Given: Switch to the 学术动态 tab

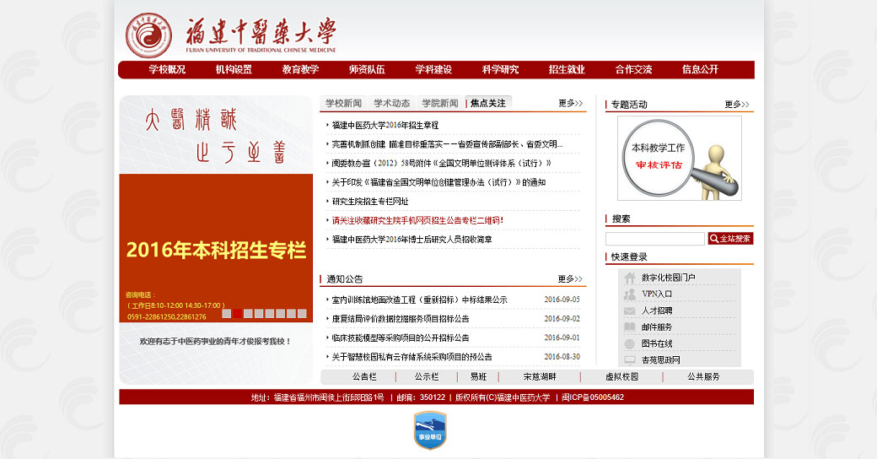Looking at the screenshot, I should 391,103.
